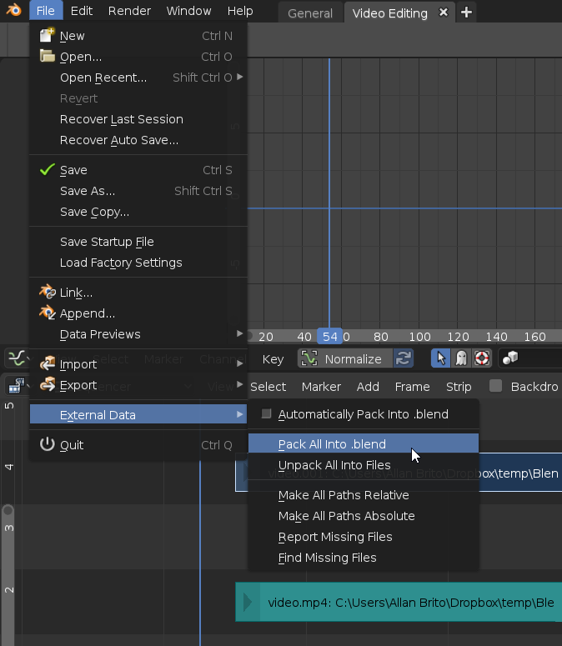Image resolution: width=562 pixels, height=646 pixels.
Task: Click the current frame 54 marker
Action: pyautogui.click(x=330, y=337)
